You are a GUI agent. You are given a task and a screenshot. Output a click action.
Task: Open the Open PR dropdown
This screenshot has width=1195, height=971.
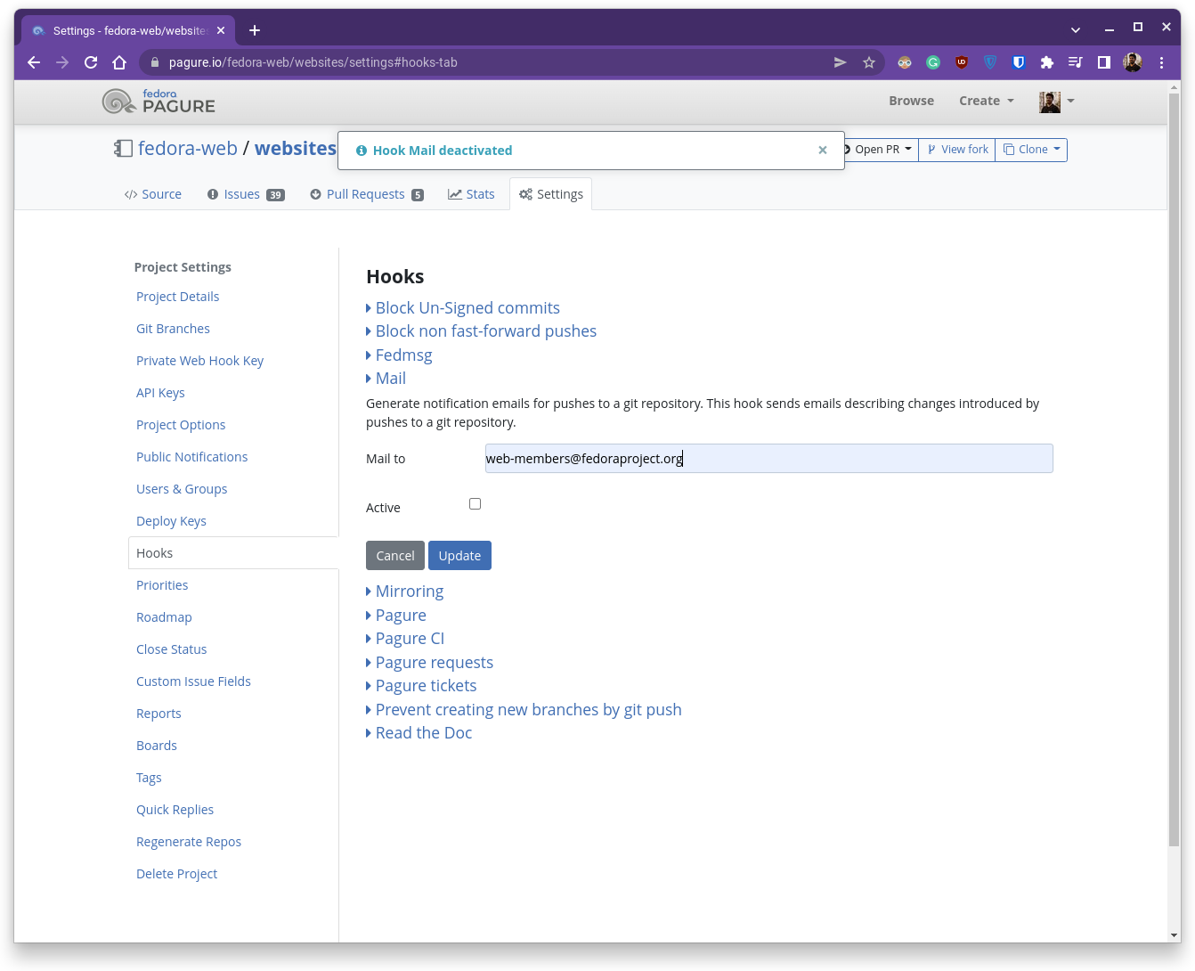pos(880,150)
